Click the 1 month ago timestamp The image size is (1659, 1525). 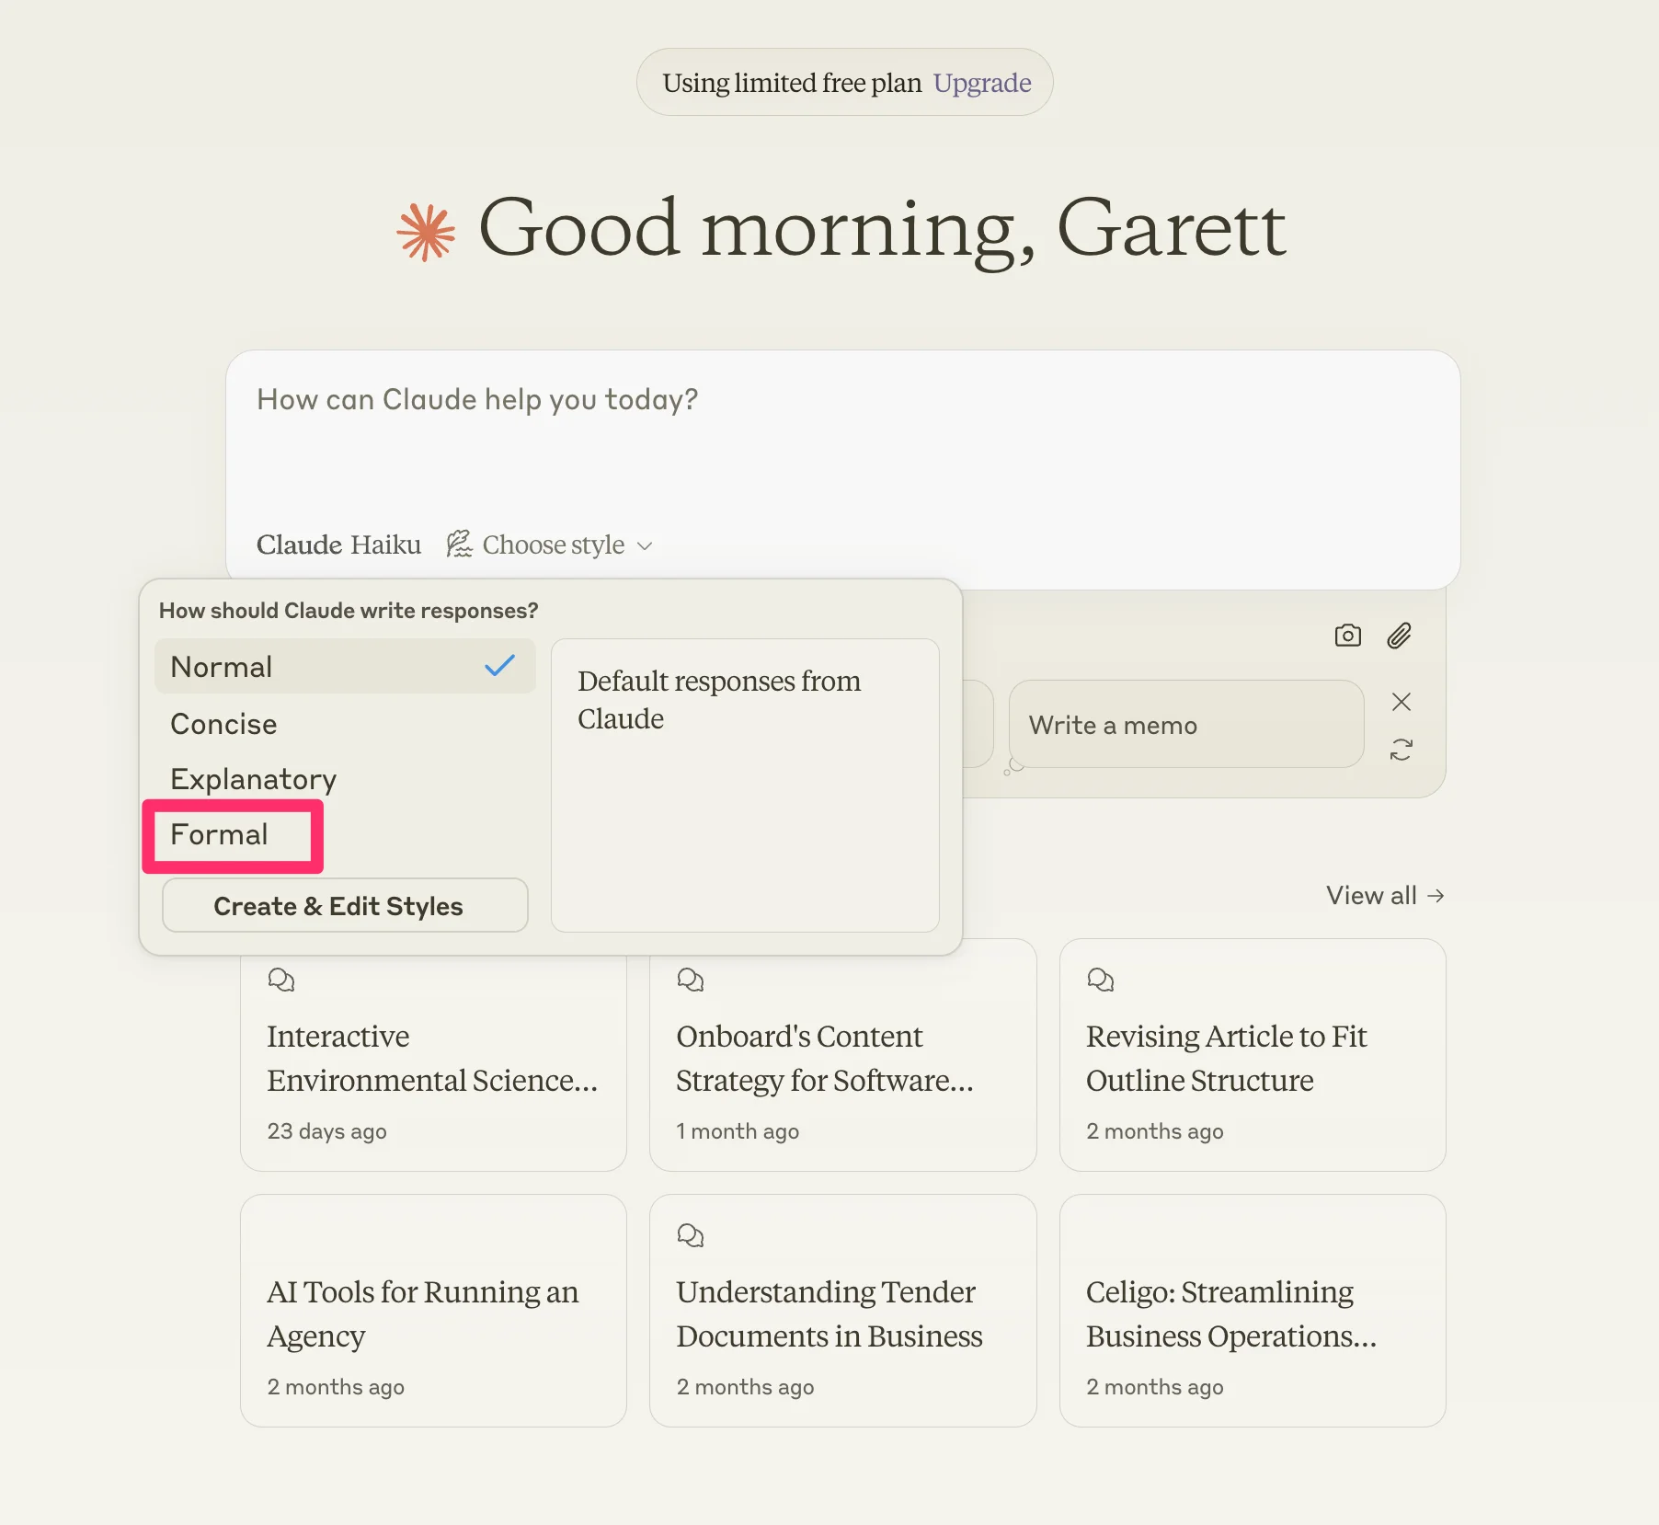click(738, 1131)
